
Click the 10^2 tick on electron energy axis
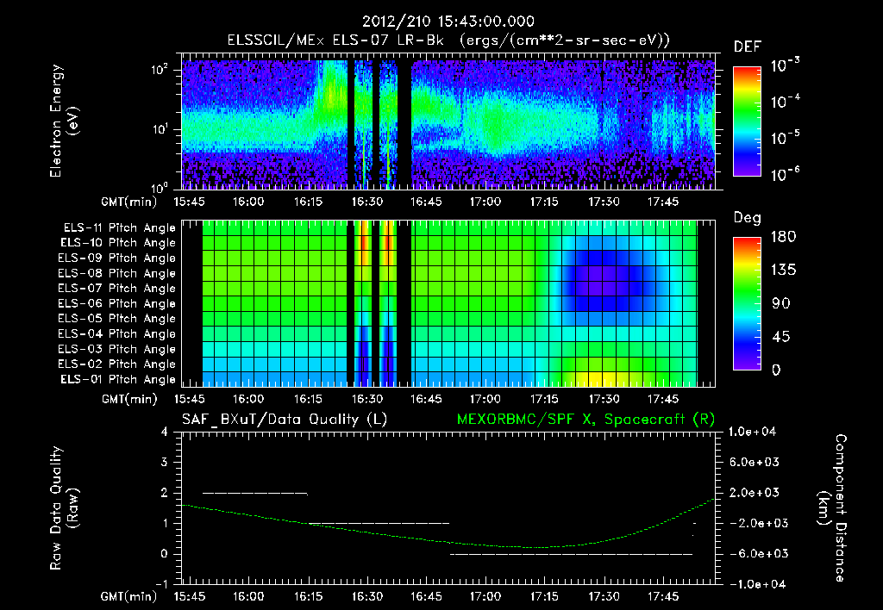coord(160,70)
